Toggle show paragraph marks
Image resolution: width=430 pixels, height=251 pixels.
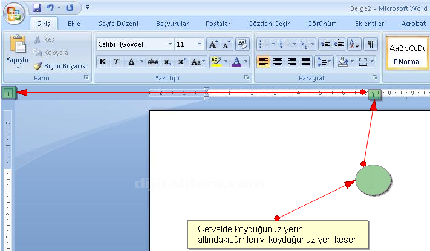click(x=371, y=44)
